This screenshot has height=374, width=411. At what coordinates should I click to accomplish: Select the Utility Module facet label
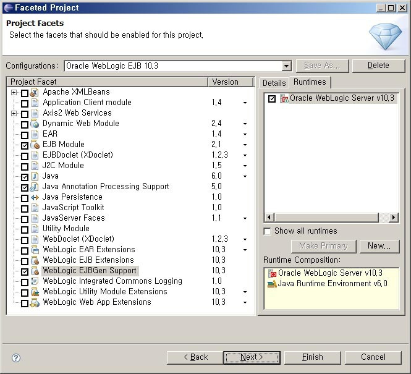pyautogui.click(x=66, y=229)
